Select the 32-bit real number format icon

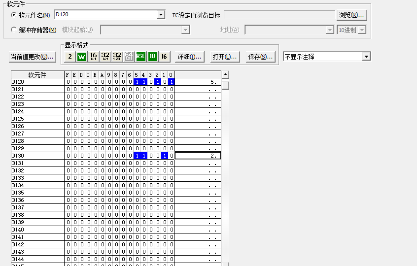117,57
